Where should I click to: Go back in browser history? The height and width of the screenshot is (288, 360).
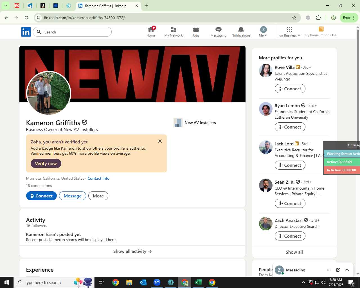[x=6, y=18]
